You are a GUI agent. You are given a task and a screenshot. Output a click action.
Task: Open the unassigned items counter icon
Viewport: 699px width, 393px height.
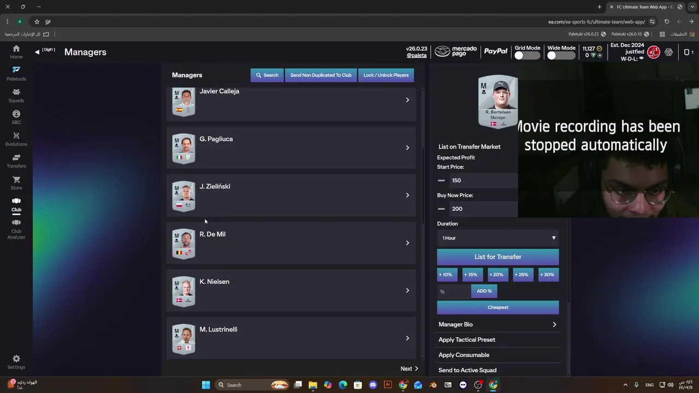coord(688,52)
